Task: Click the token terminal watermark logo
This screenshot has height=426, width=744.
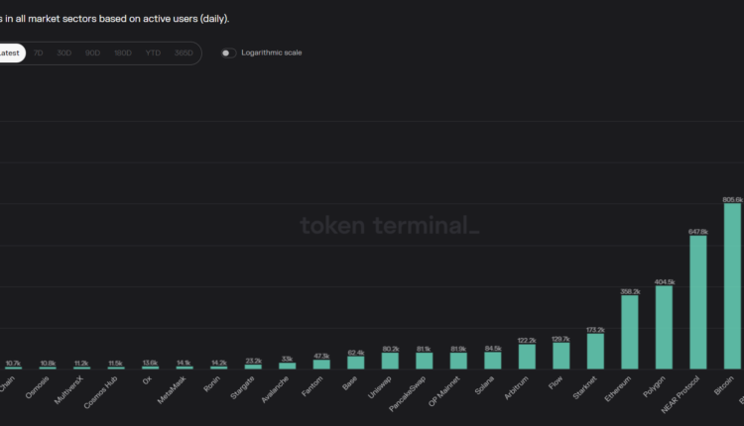Action: [x=390, y=226]
